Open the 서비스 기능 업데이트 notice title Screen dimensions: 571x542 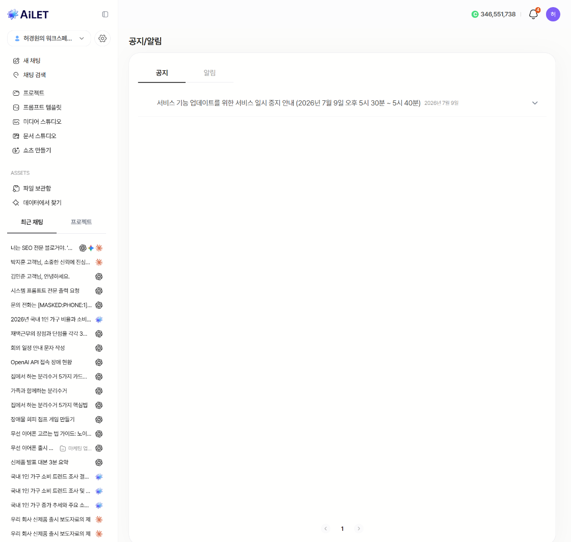289,103
